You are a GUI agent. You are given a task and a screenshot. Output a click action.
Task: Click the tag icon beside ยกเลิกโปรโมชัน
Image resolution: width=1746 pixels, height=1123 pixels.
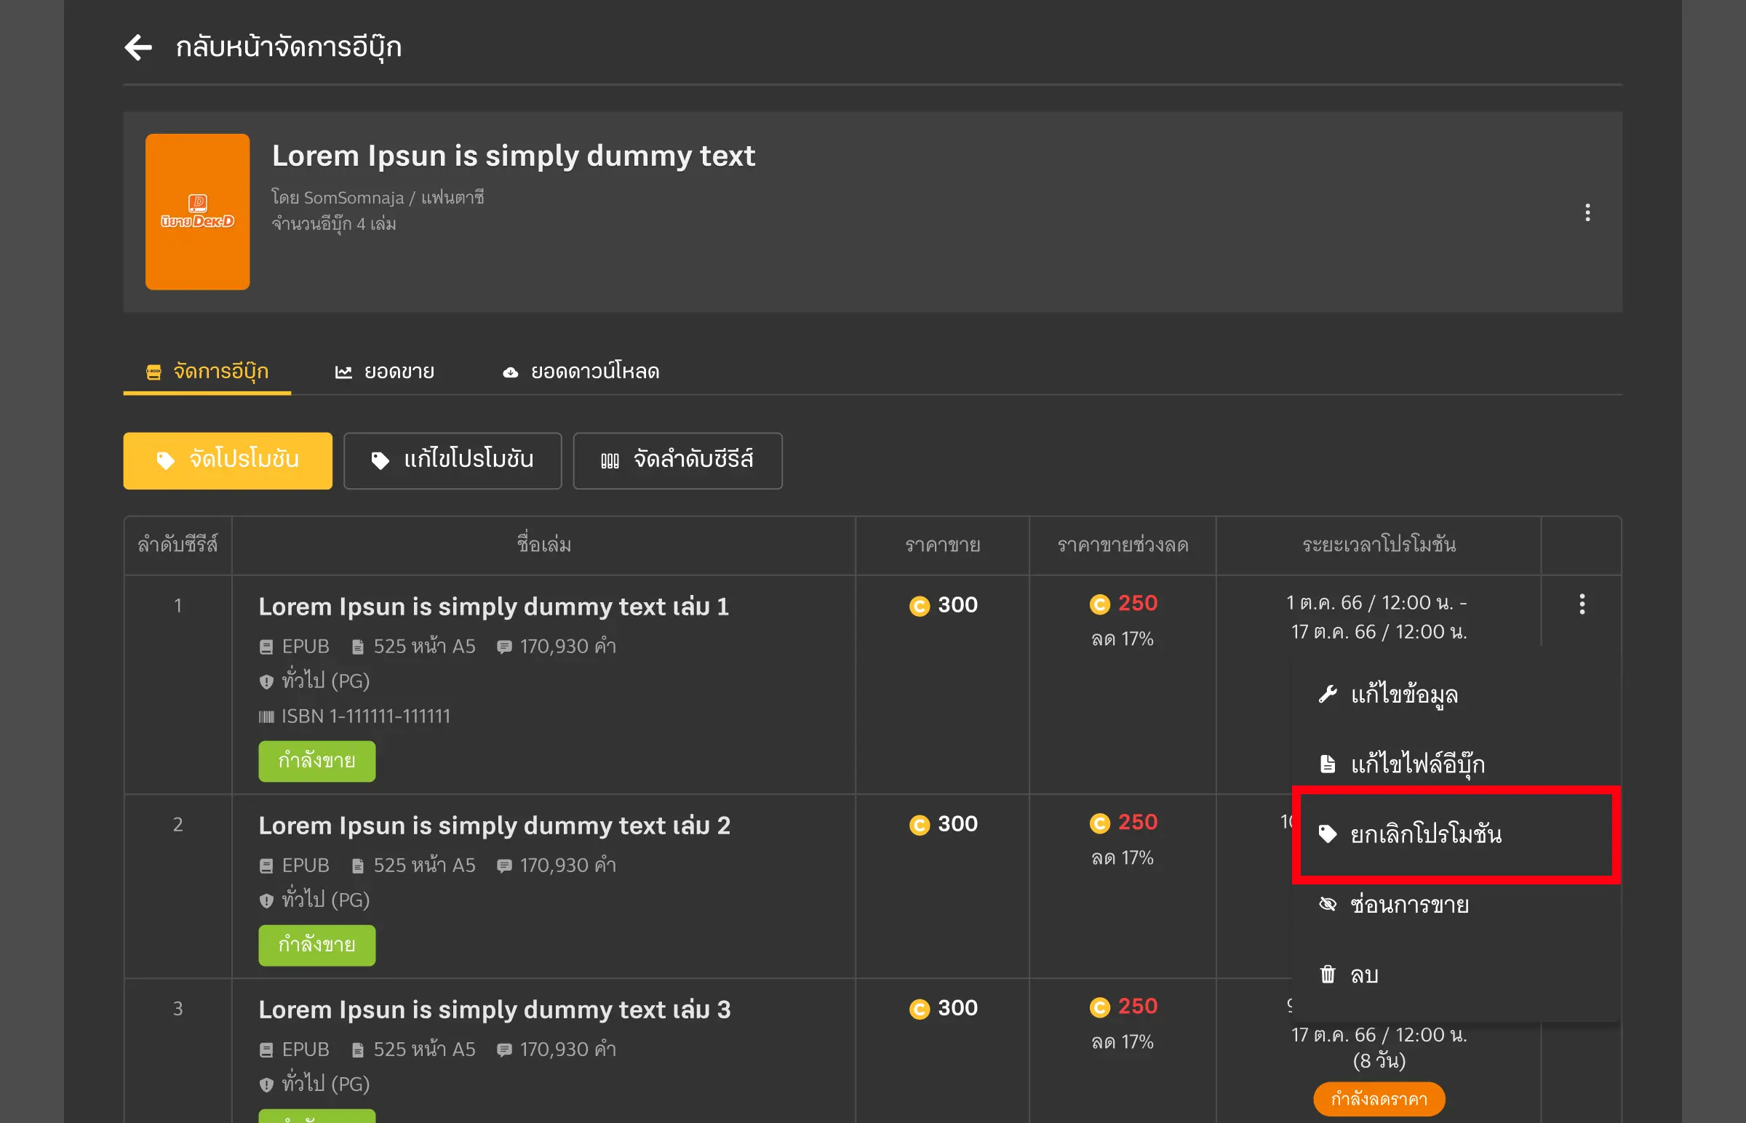[x=1328, y=834]
